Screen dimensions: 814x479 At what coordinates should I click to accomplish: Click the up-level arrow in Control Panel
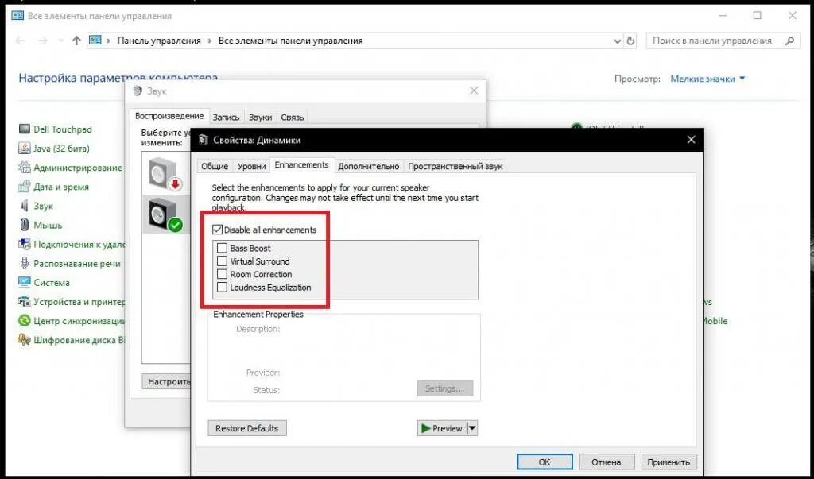pos(76,41)
